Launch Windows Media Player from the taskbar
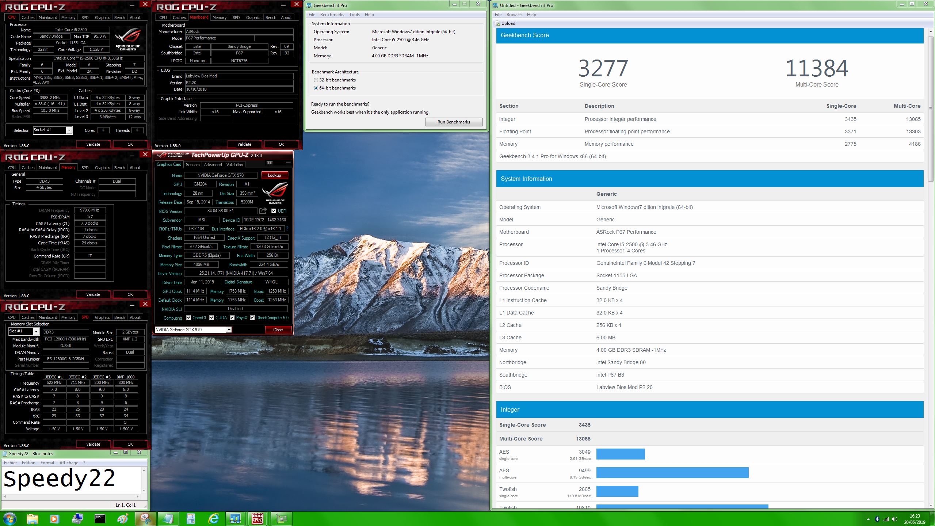 [54, 519]
